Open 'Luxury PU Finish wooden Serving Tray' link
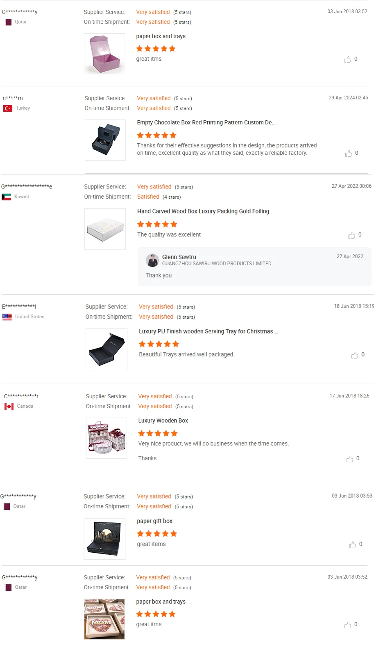 (x=209, y=331)
